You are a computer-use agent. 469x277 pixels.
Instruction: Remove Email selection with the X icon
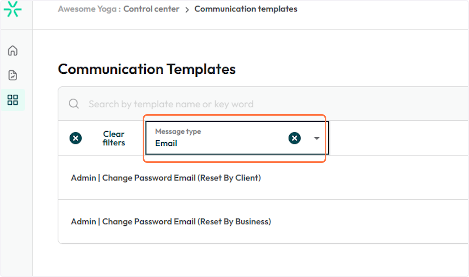coord(295,138)
